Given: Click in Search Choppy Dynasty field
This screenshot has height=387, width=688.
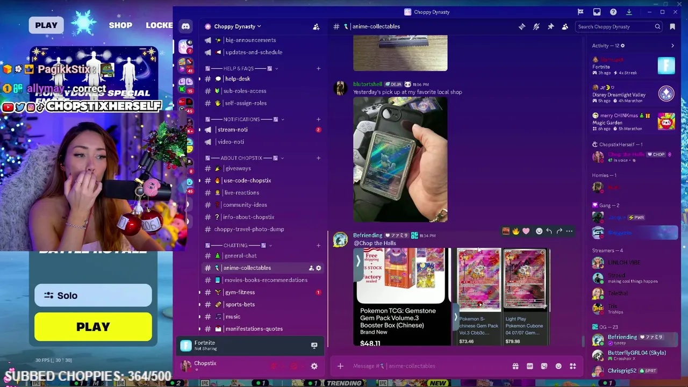Looking at the screenshot, I should click(x=619, y=26).
